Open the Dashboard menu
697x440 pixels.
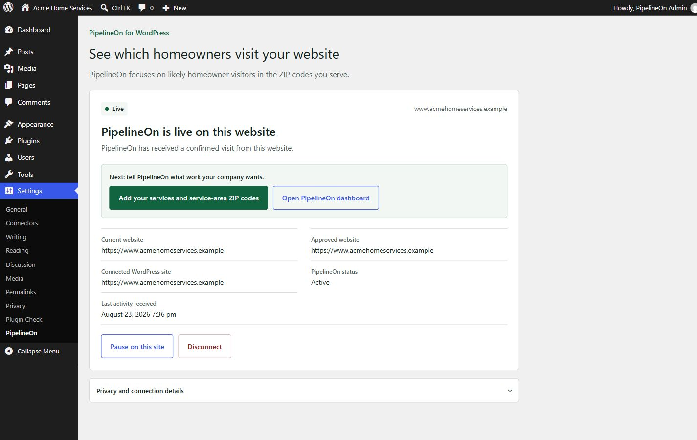(x=39, y=30)
